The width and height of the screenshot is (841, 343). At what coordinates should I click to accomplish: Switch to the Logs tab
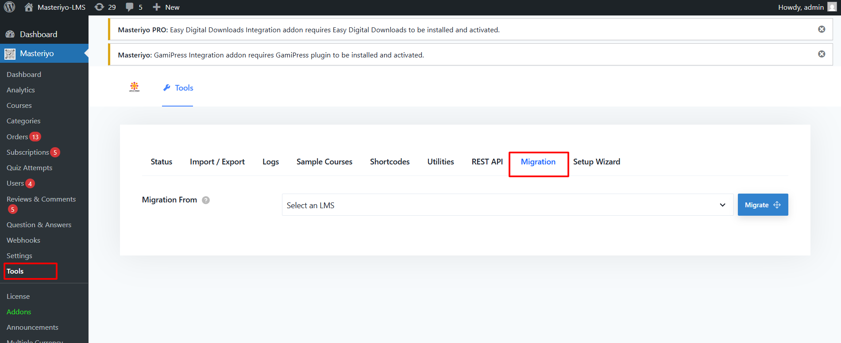pos(270,162)
